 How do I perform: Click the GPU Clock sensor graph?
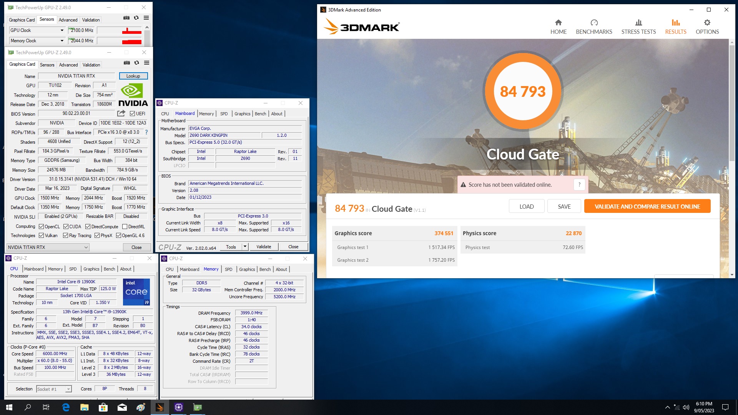point(119,30)
